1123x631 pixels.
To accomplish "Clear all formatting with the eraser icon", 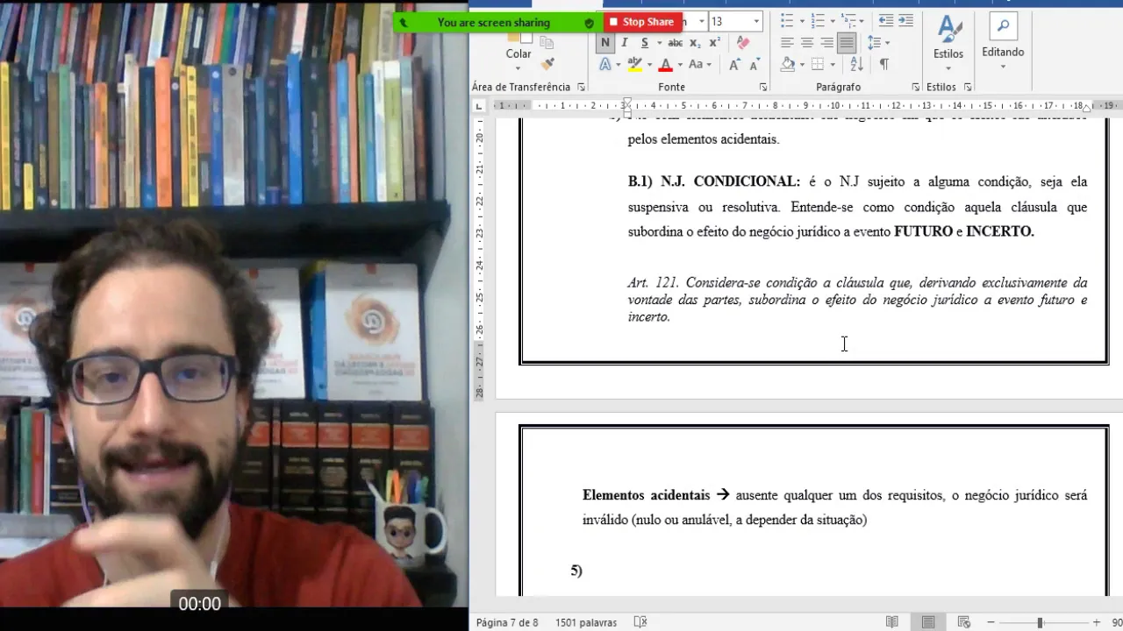I will point(742,43).
